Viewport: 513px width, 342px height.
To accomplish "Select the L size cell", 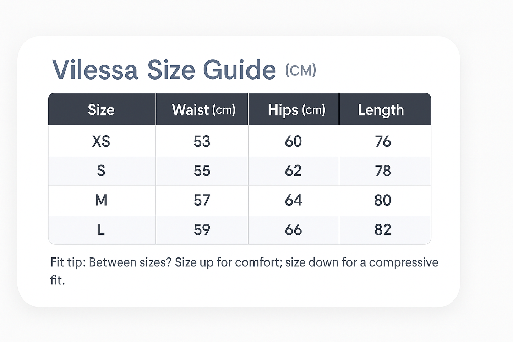I will 101,230.
